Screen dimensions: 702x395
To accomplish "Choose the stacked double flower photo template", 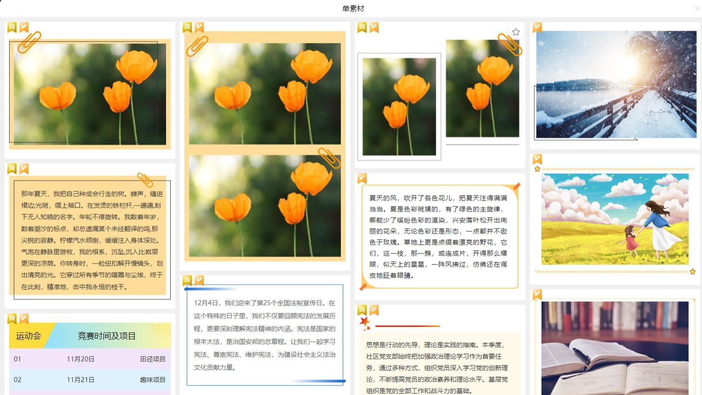I will click(265, 146).
